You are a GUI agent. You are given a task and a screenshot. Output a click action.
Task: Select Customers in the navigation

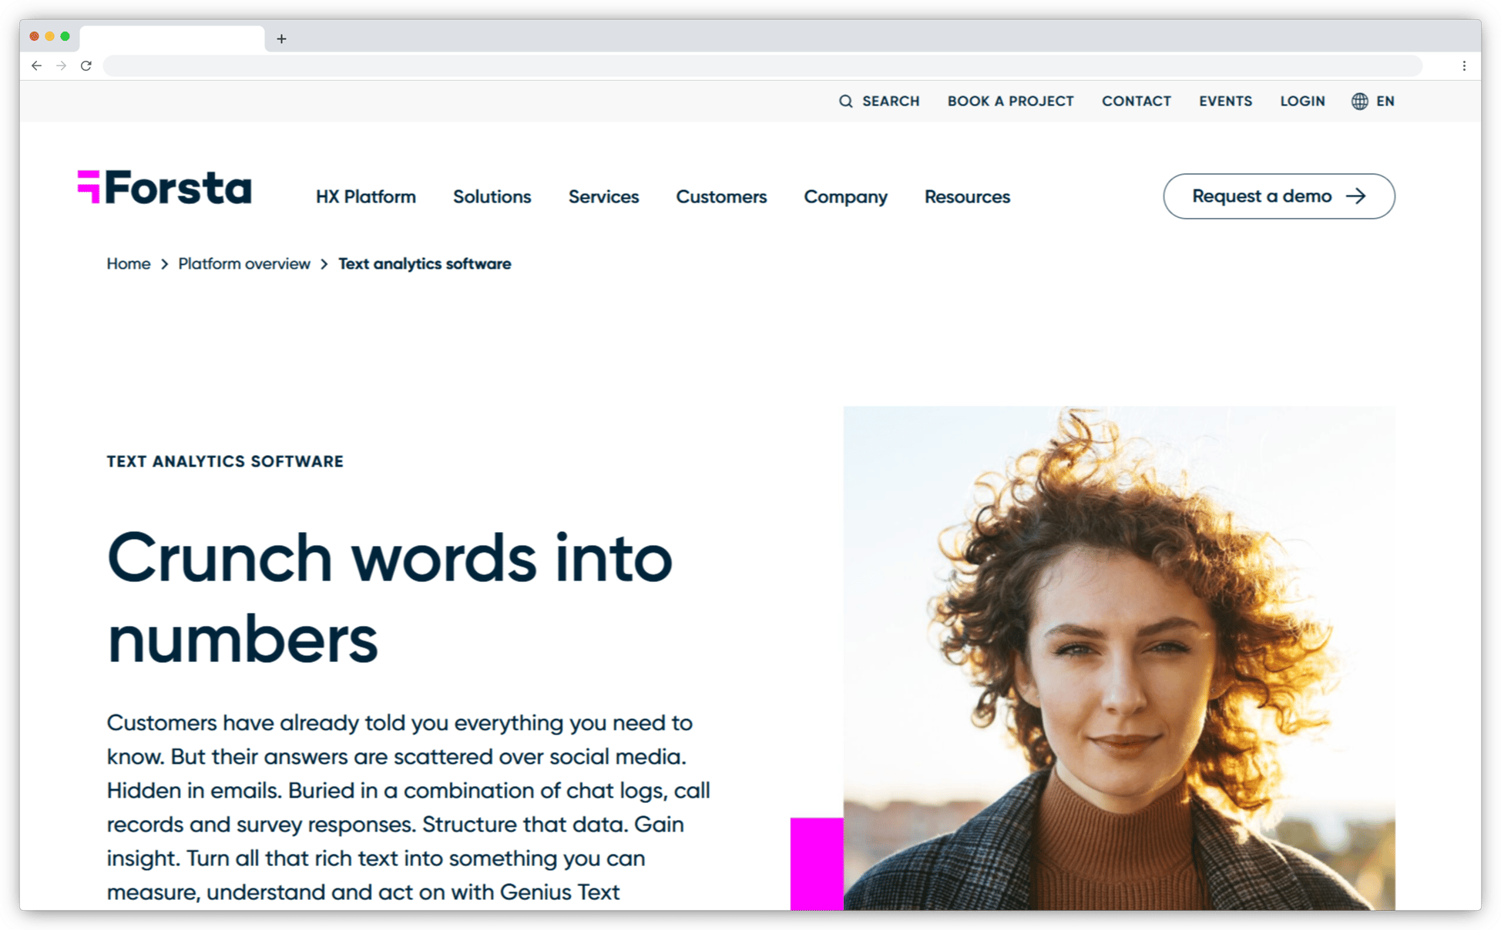(x=721, y=196)
